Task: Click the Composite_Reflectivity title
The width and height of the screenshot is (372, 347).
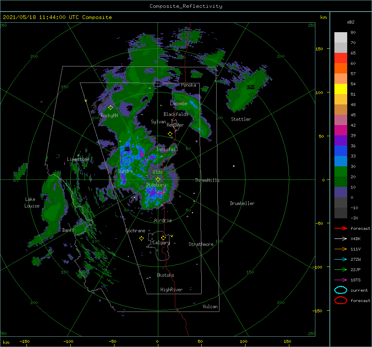Action: (186, 6)
